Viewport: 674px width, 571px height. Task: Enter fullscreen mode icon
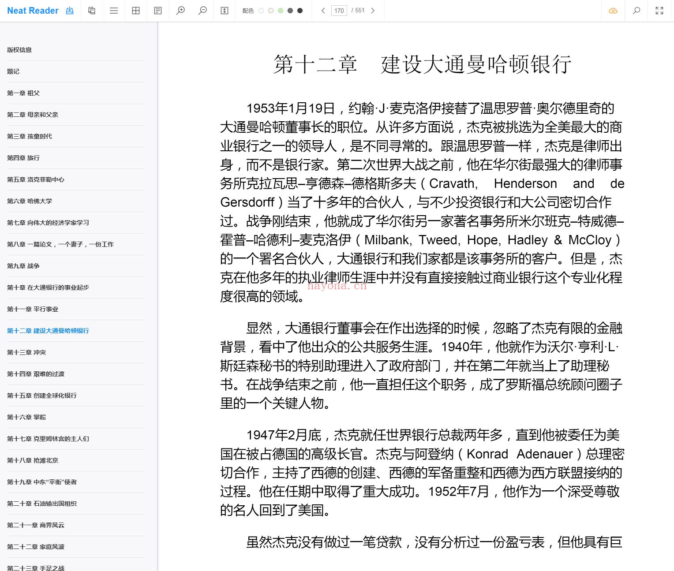pyautogui.click(x=659, y=11)
